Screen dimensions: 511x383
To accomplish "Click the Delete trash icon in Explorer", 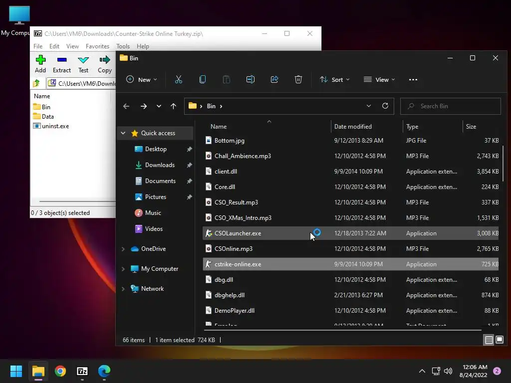I will [298, 79].
